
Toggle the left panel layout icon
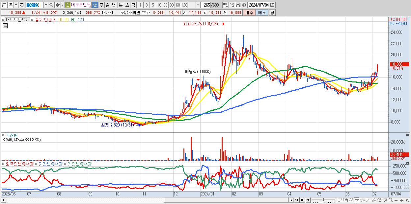pyautogui.click(x=4, y=5)
